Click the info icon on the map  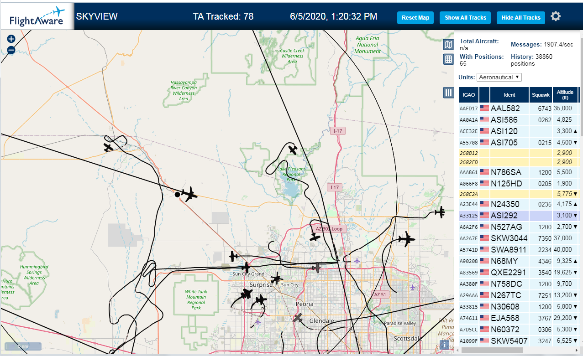(444, 345)
